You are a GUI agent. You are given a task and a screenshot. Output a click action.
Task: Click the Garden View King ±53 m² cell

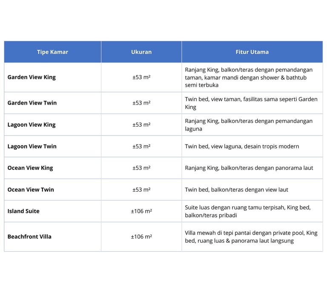[141, 77]
